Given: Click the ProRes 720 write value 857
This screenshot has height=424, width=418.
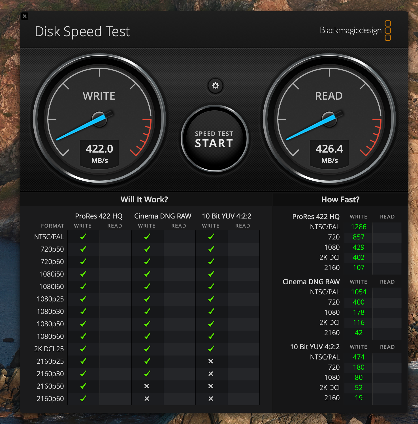Looking at the screenshot, I should coord(359,237).
